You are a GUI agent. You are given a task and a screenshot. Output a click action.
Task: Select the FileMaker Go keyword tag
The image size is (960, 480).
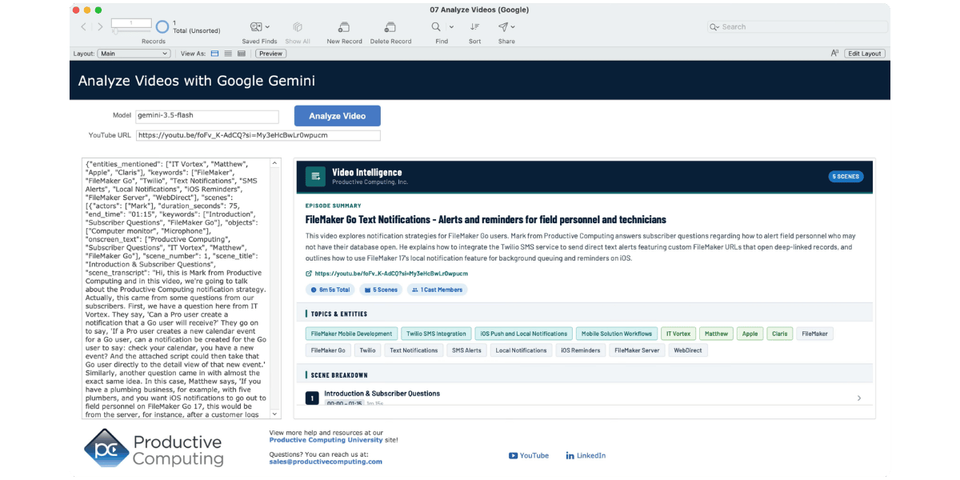click(x=328, y=350)
